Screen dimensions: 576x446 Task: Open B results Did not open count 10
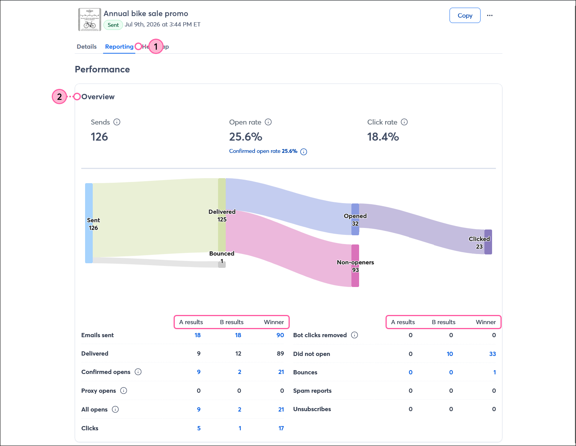(x=450, y=354)
